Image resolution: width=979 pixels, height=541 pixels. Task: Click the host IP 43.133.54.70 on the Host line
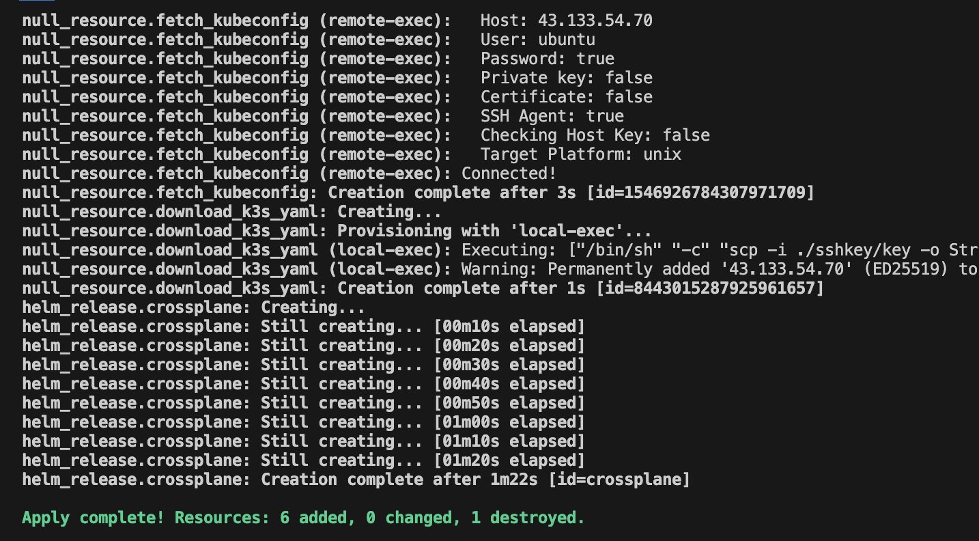595,20
